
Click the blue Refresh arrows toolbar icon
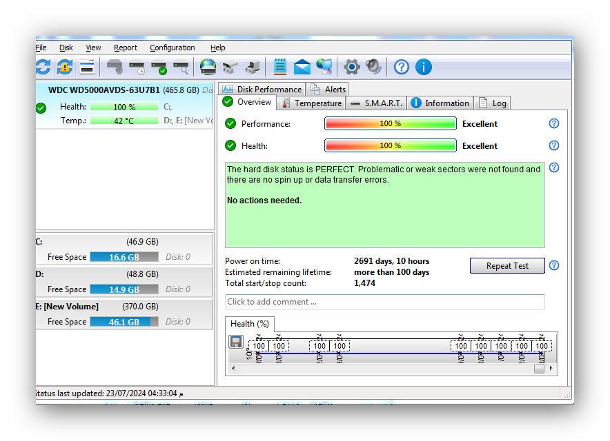click(x=43, y=67)
